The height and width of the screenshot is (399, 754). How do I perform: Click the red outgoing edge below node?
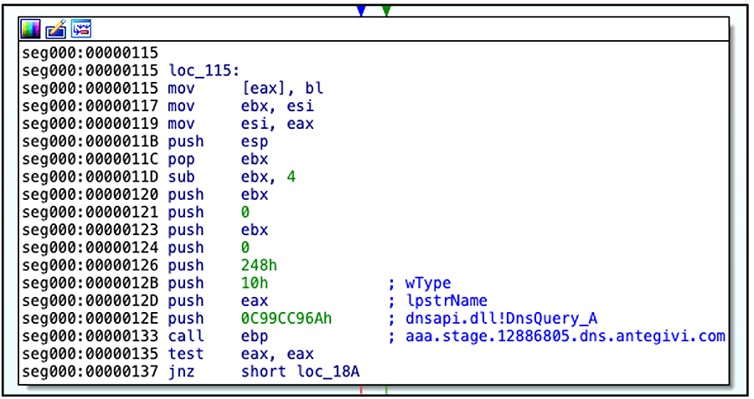pos(361,390)
